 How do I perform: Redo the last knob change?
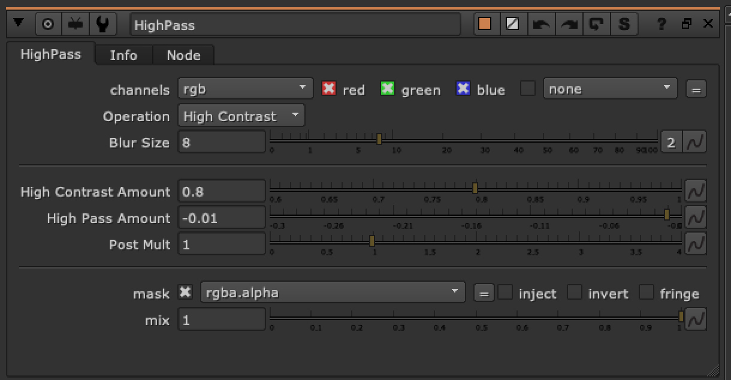click(x=569, y=23)
